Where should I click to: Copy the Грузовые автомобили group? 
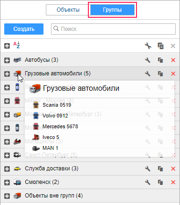160,73
